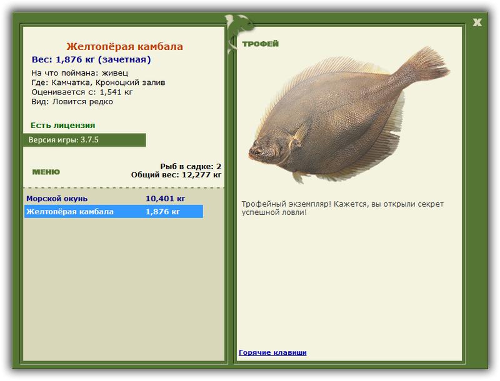The image size is (500, 381).
Task: Click Где: Камчатка, Кроноцкий залив text
Action: click(x=98, y=82)
